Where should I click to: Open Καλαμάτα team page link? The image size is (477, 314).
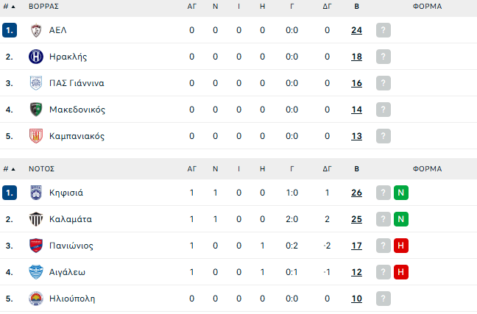point(70,219)
